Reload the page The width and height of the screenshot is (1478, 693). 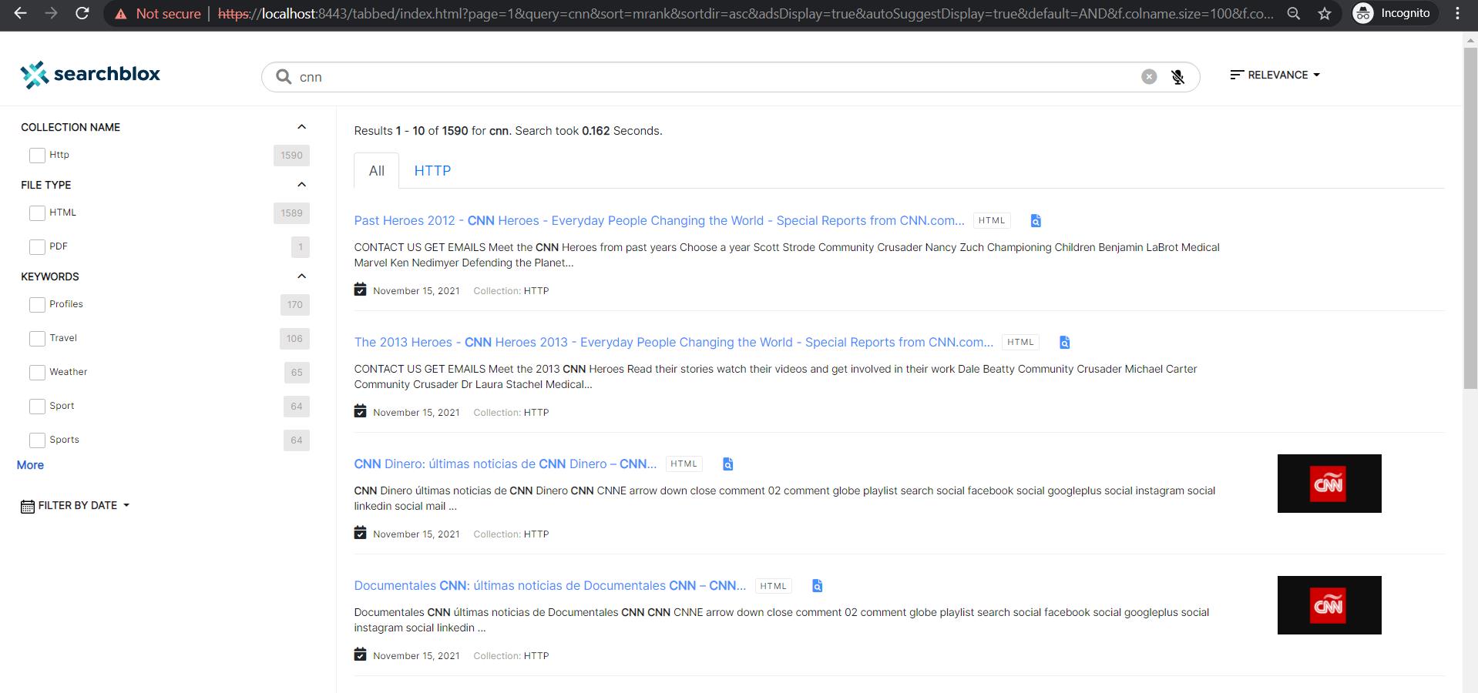tap(82, 13)
